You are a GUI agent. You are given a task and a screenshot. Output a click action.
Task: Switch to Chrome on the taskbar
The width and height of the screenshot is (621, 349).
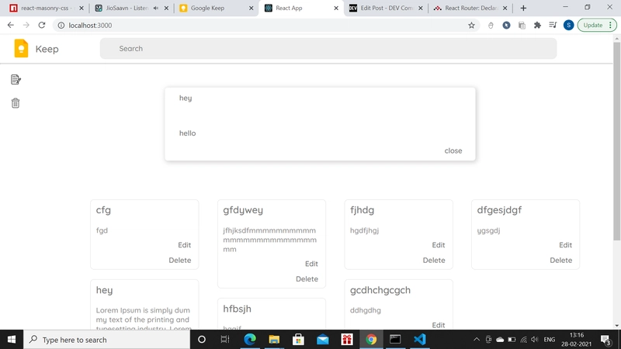pyautogui.click(x=371, y=340)
